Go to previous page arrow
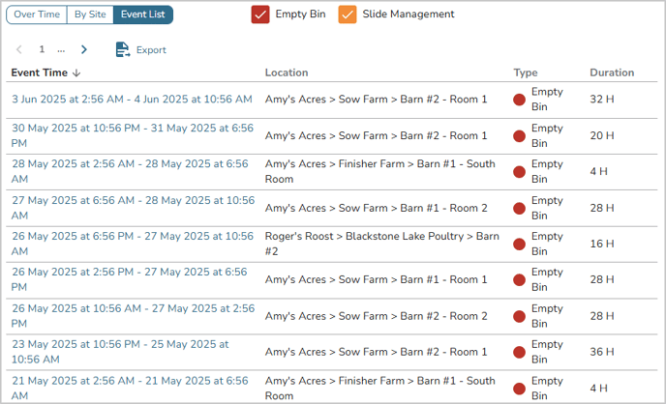 [19, 49]
